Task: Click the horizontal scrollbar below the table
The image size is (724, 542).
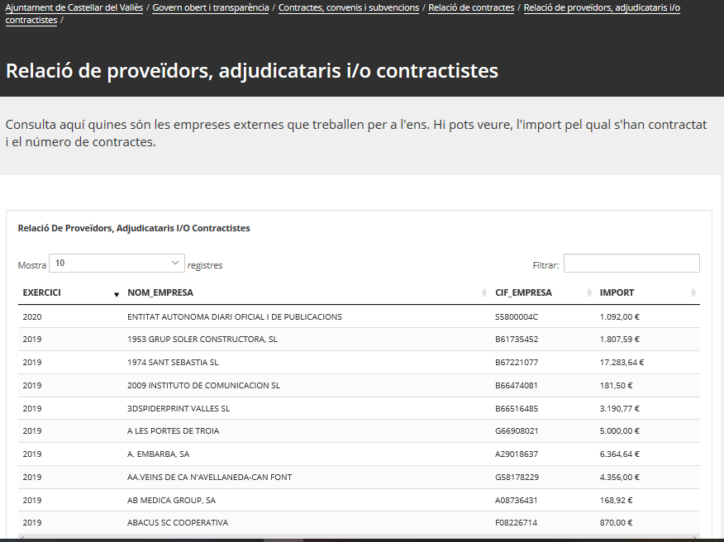Action: (x=283, y=539)
